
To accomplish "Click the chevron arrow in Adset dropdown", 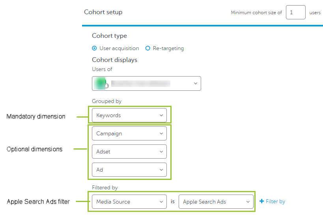I will [161, 152].
